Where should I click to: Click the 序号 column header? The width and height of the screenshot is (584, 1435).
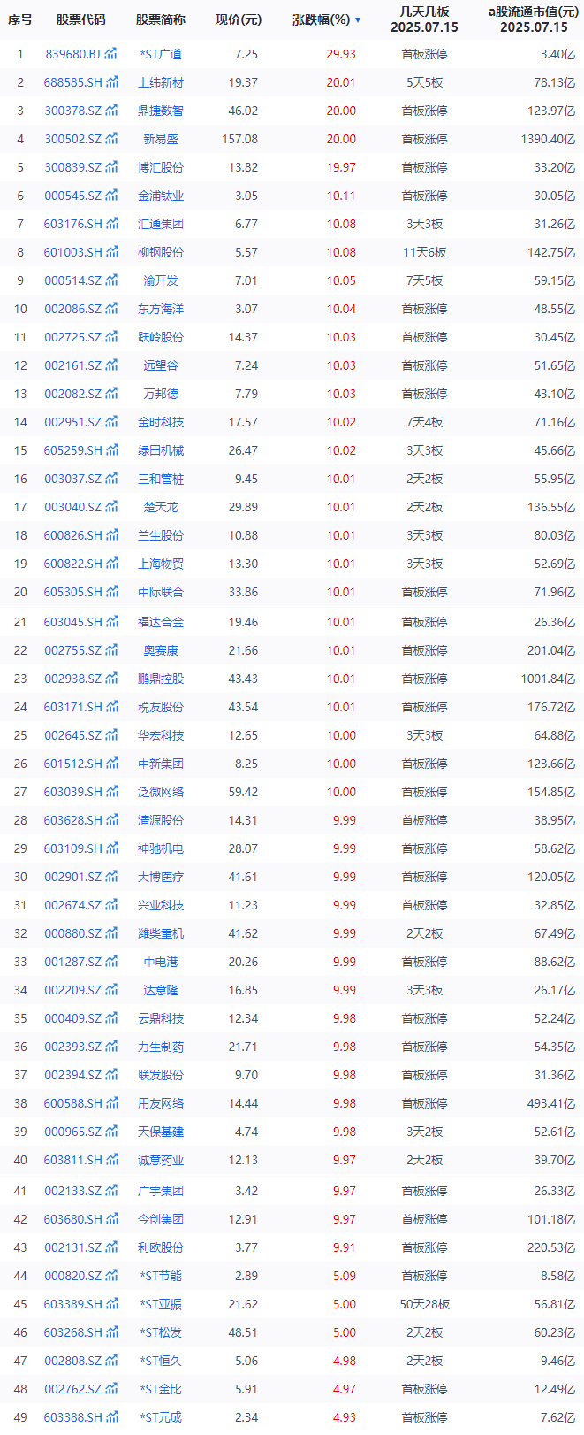coord(20,19)
